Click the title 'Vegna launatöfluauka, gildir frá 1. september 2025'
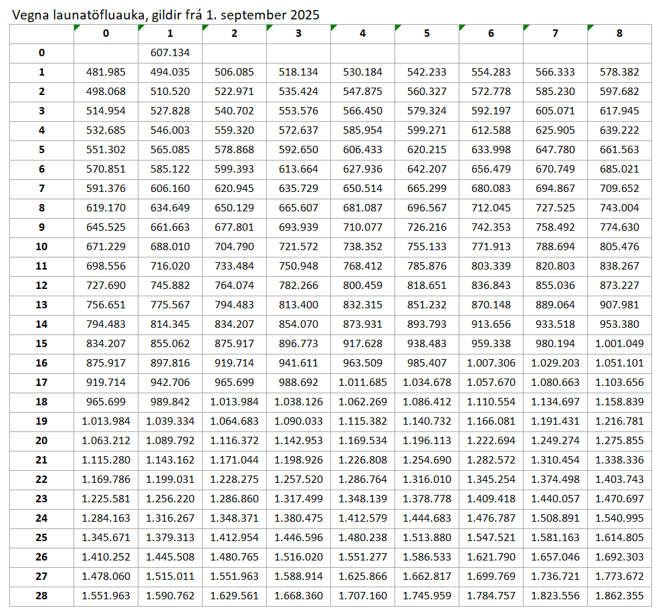 (x=166, y=15)
